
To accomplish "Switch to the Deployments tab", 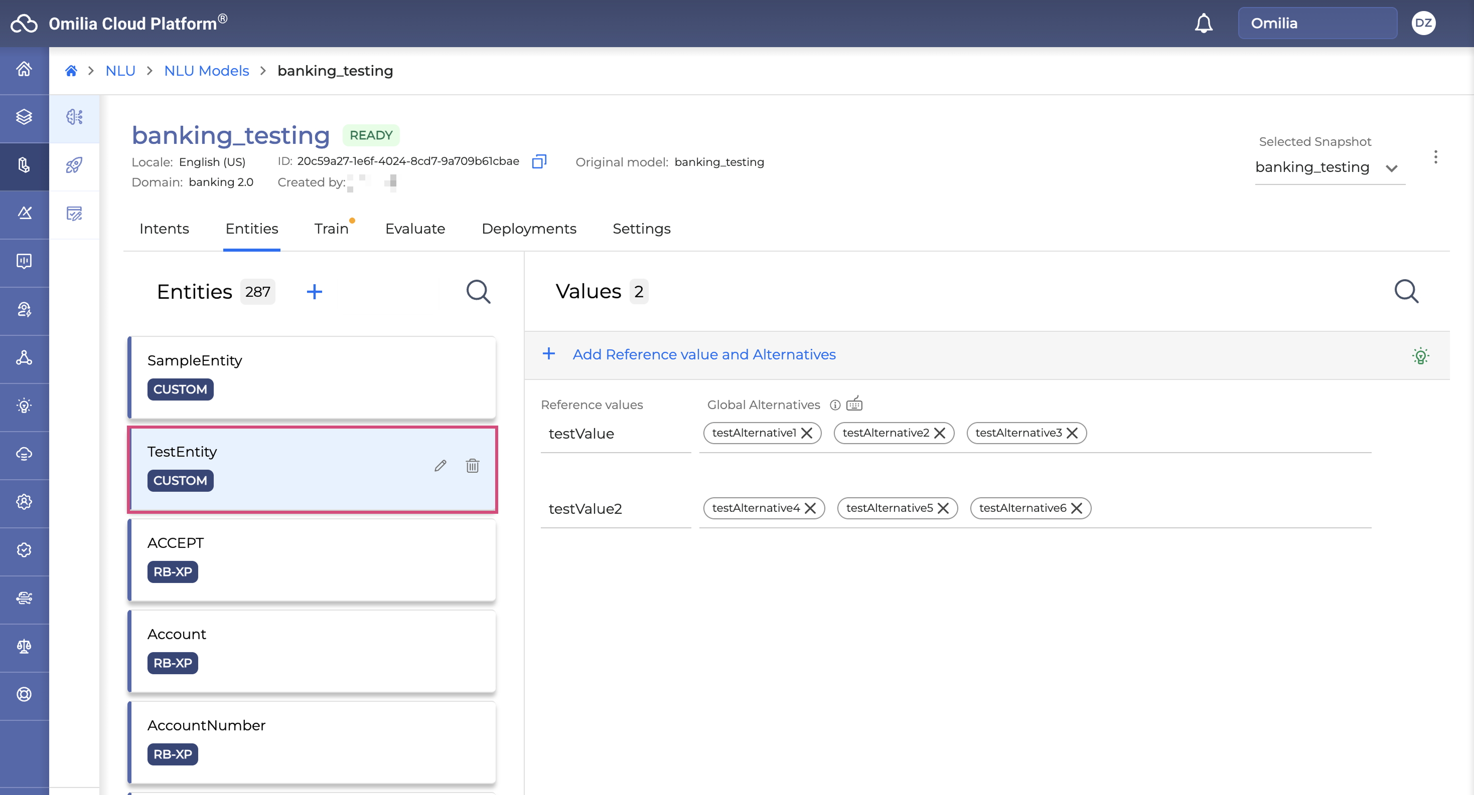I will coord(528,229).
